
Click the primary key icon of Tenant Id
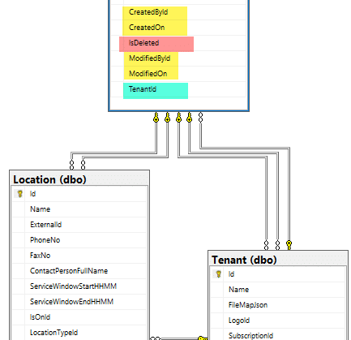pyautogui.click(x=218, y=274)
